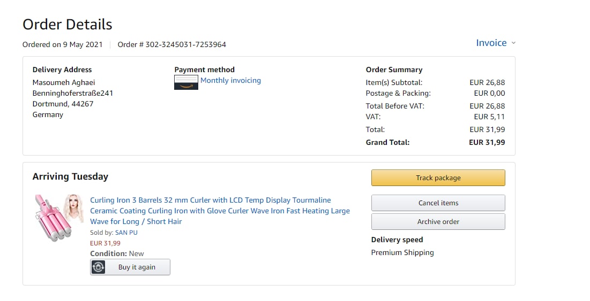Open the curling iron product thumbnail

[59, 218]
